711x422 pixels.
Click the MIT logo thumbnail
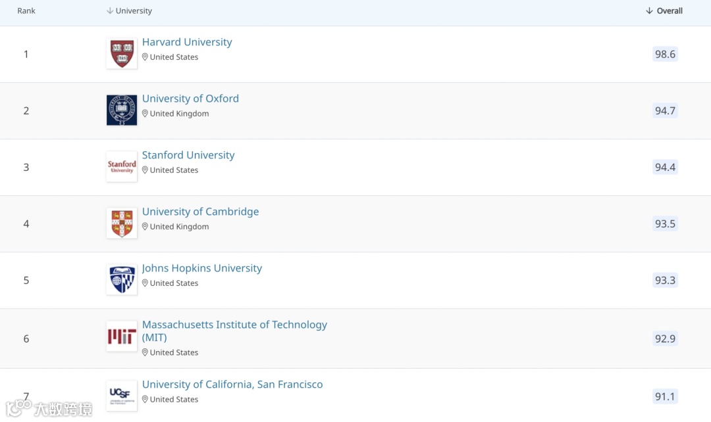point(122,337)
